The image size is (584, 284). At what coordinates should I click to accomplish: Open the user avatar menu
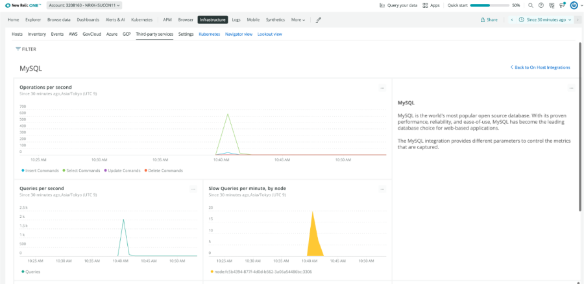(574, 6)
